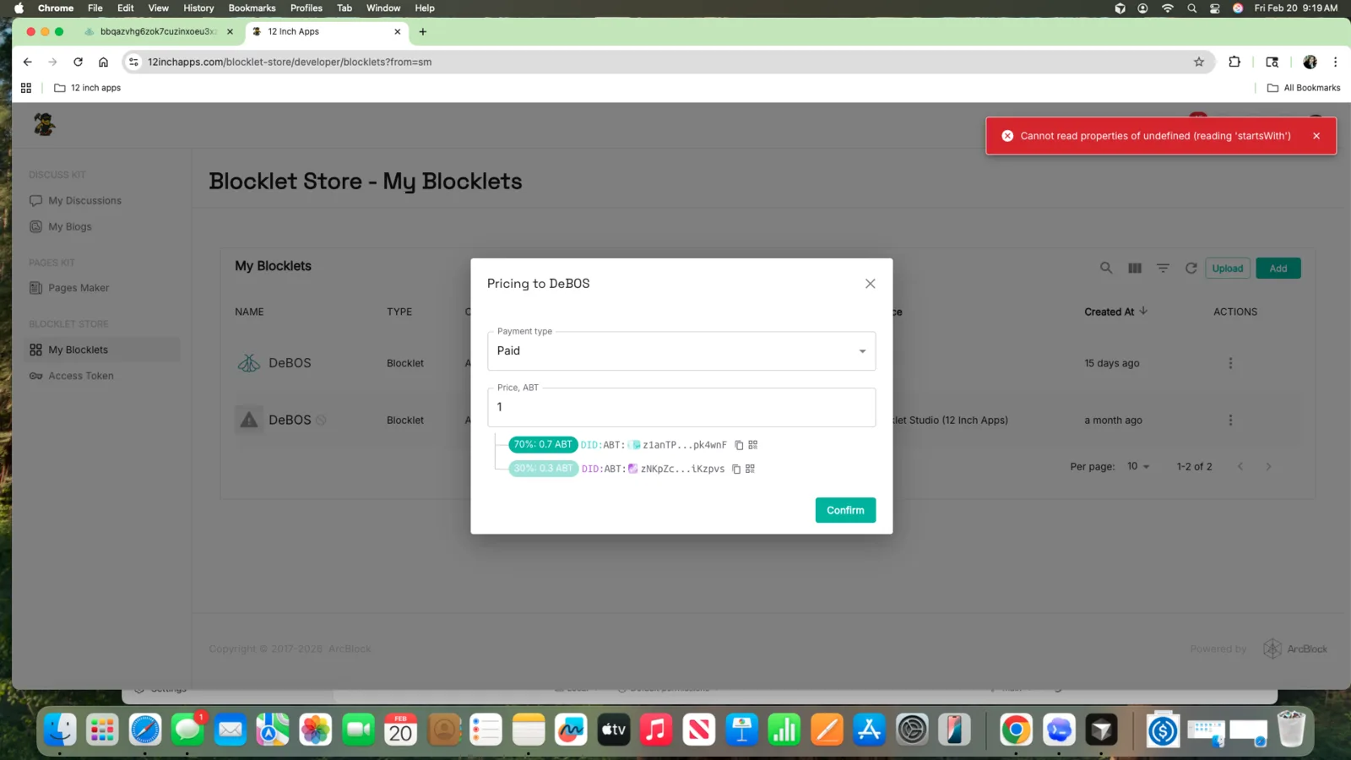Open the Edit menu
Screen dimensions: 1351x760
click(x=126, y=8)
